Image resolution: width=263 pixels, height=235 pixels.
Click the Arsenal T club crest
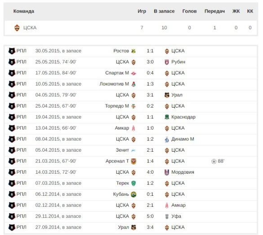[x=134, y=161]
